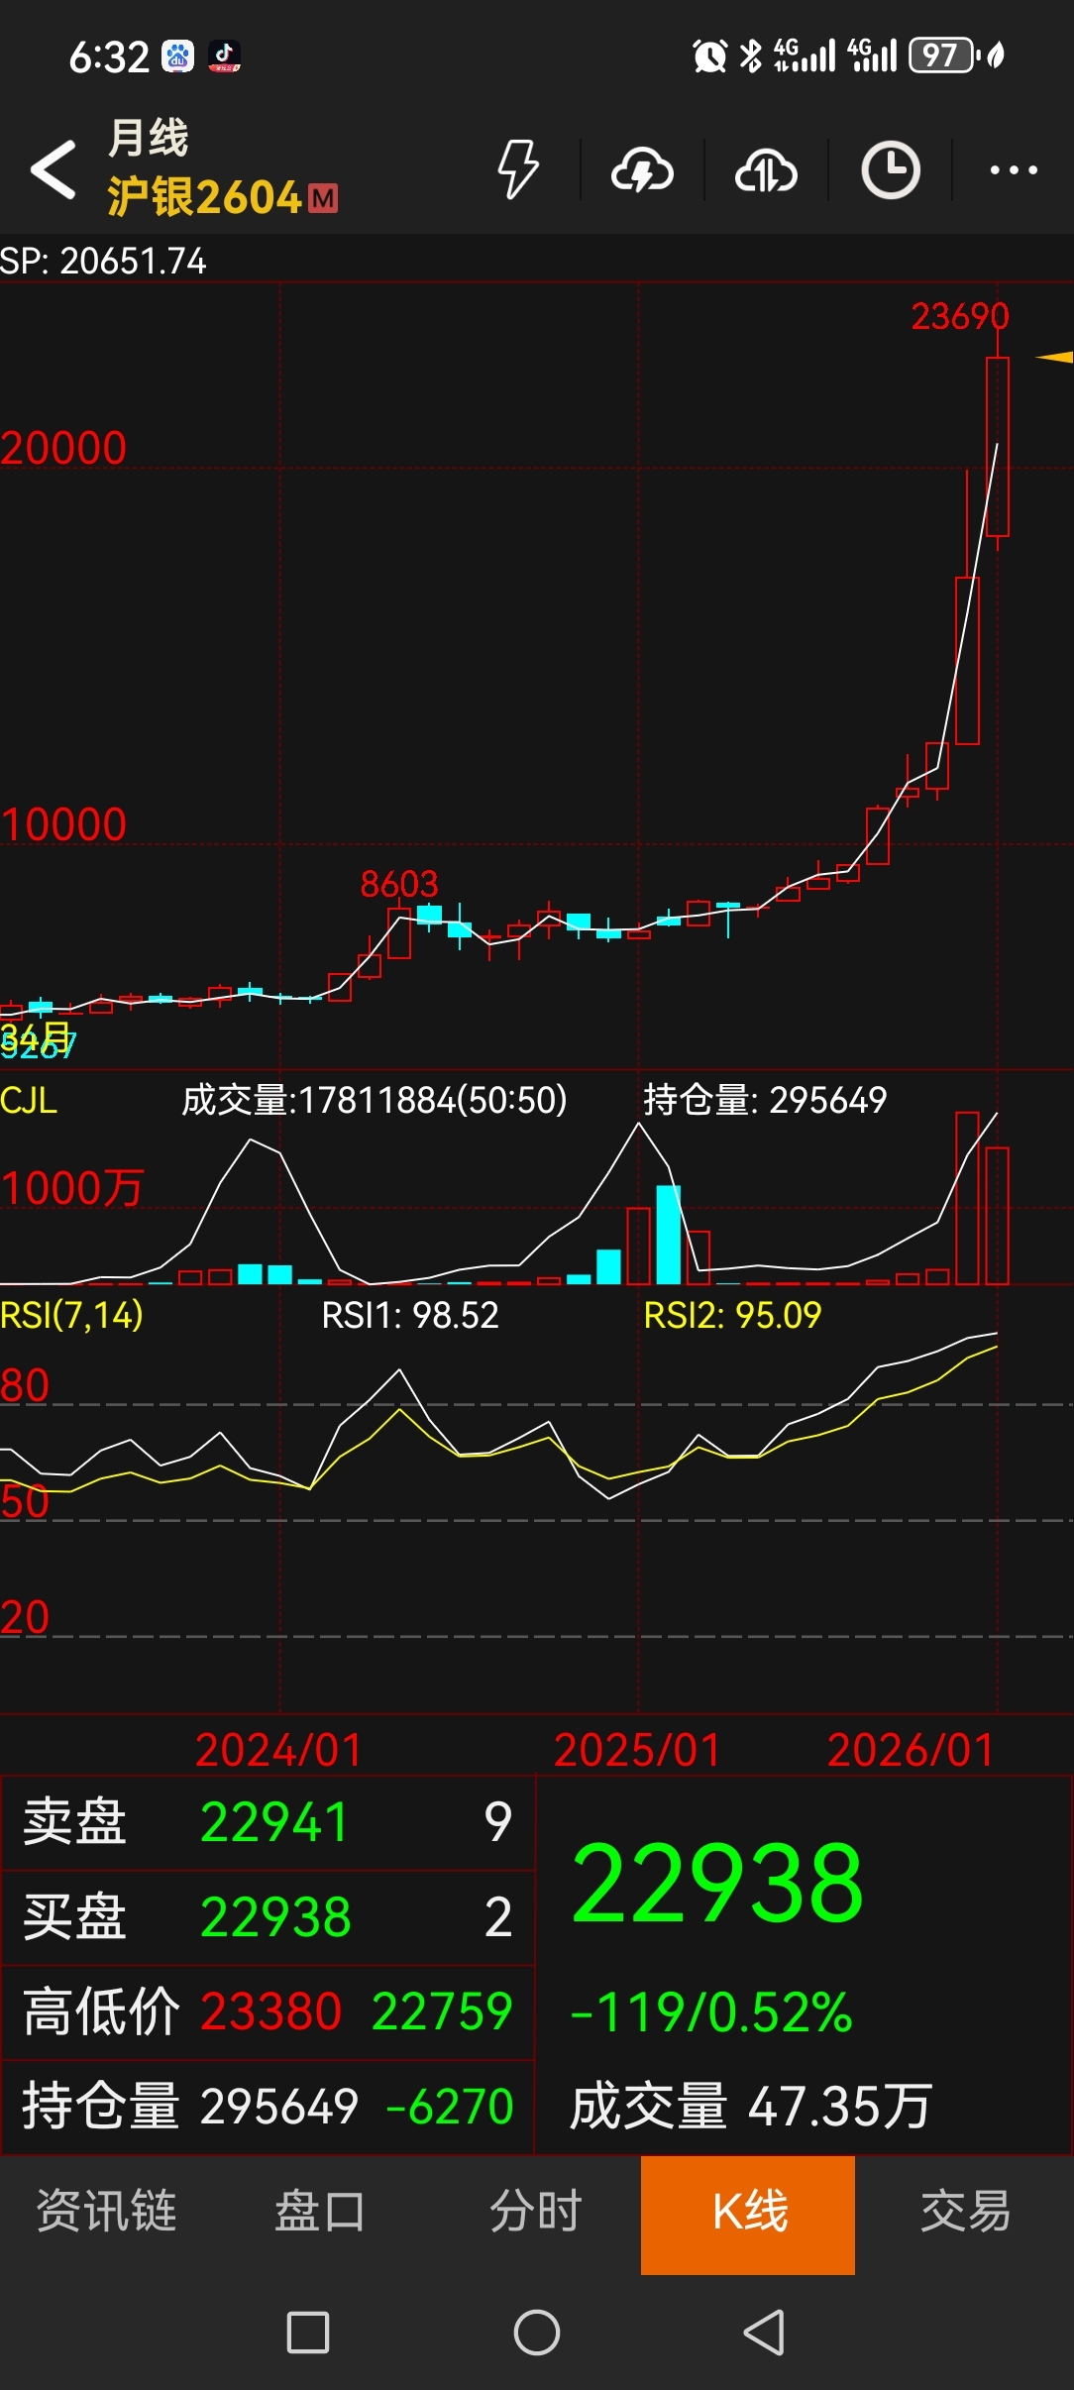Viewport: 1074px width, 2390px height.
Task: Tap the RSI 80 level label
Action: coord(25,1385)
